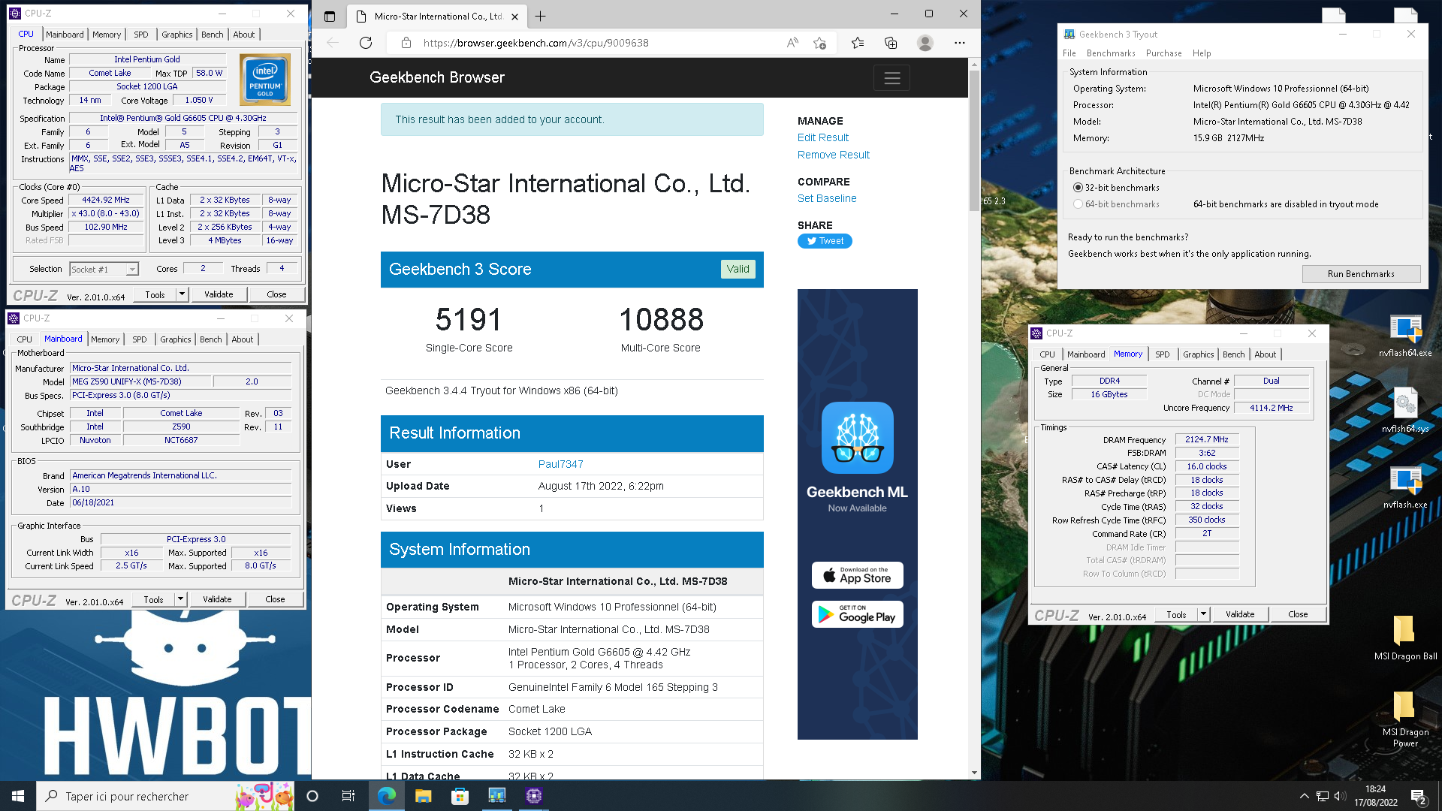
Task: Open Purchase menu in Geekbench 3 Tryout
Action: tap(1163, 53)
